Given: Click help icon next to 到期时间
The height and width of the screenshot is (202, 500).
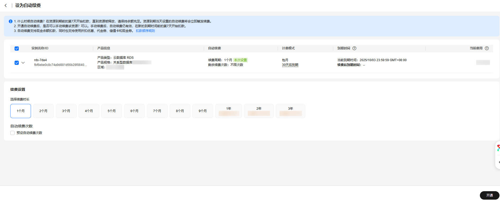Looking at the screenshot, I should pyautogui.click(x=354, y=48).
